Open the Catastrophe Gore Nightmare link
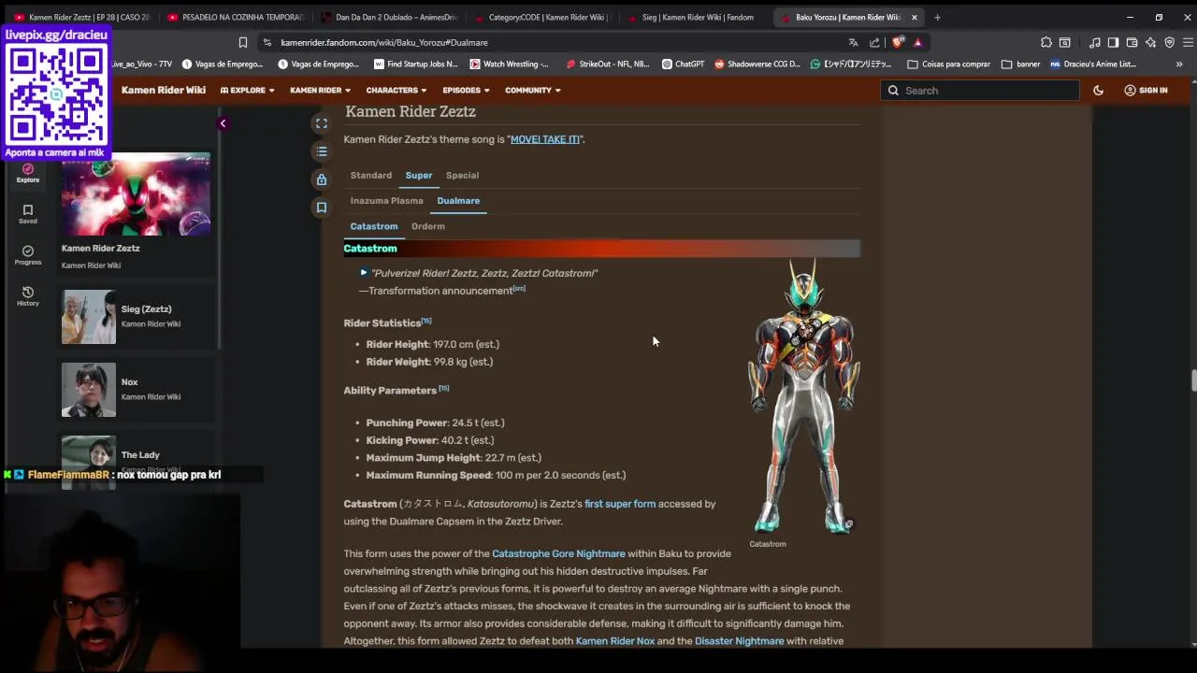 (x=558, y=553)
